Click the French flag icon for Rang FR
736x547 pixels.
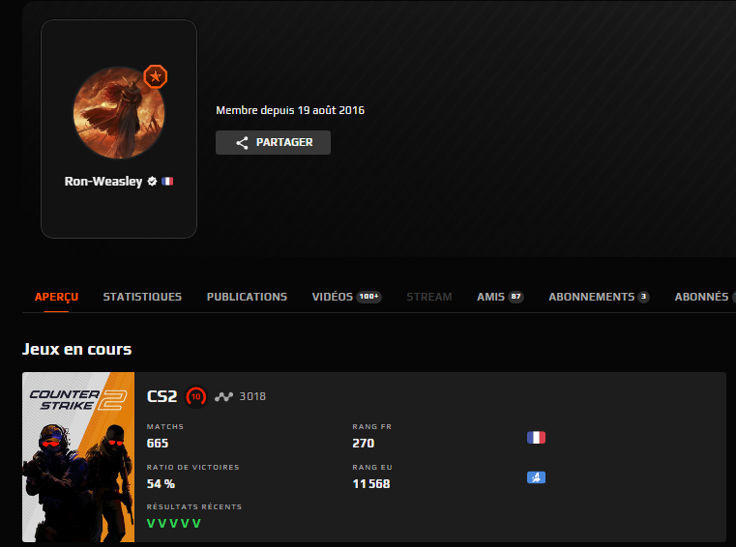(x=536, y=437)
